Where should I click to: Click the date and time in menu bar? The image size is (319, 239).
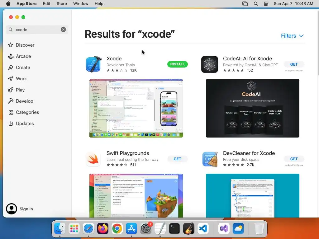(293, 4)
